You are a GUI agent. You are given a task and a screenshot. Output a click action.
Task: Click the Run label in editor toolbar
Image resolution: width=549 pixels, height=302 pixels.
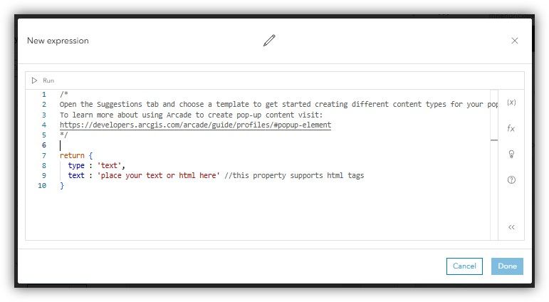click(x=48, y=80)
